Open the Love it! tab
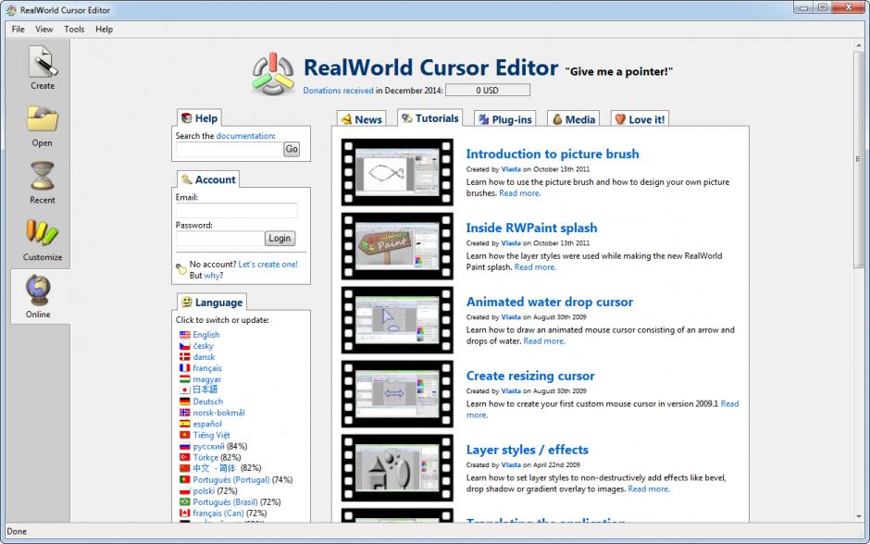Viewport: 870px width, 544px height. pyautogui.click(x=640, y=119)
